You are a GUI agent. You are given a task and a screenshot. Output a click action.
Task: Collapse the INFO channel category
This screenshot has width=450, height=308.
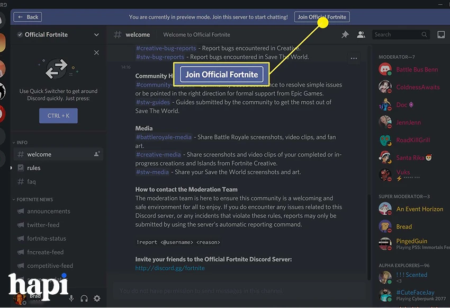pyautogui.click(x=20, y=143)
